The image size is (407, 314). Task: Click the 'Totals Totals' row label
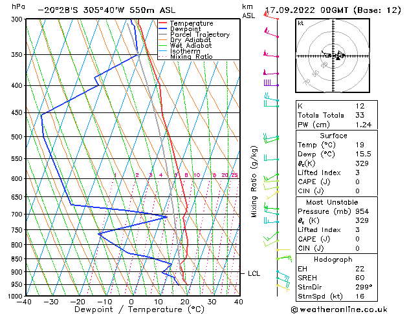click(321, 115)
